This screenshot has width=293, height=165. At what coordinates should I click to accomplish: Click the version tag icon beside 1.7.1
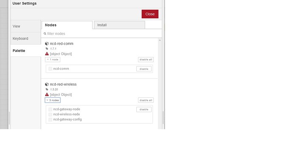pyautogui.click(x=47, y=48)
